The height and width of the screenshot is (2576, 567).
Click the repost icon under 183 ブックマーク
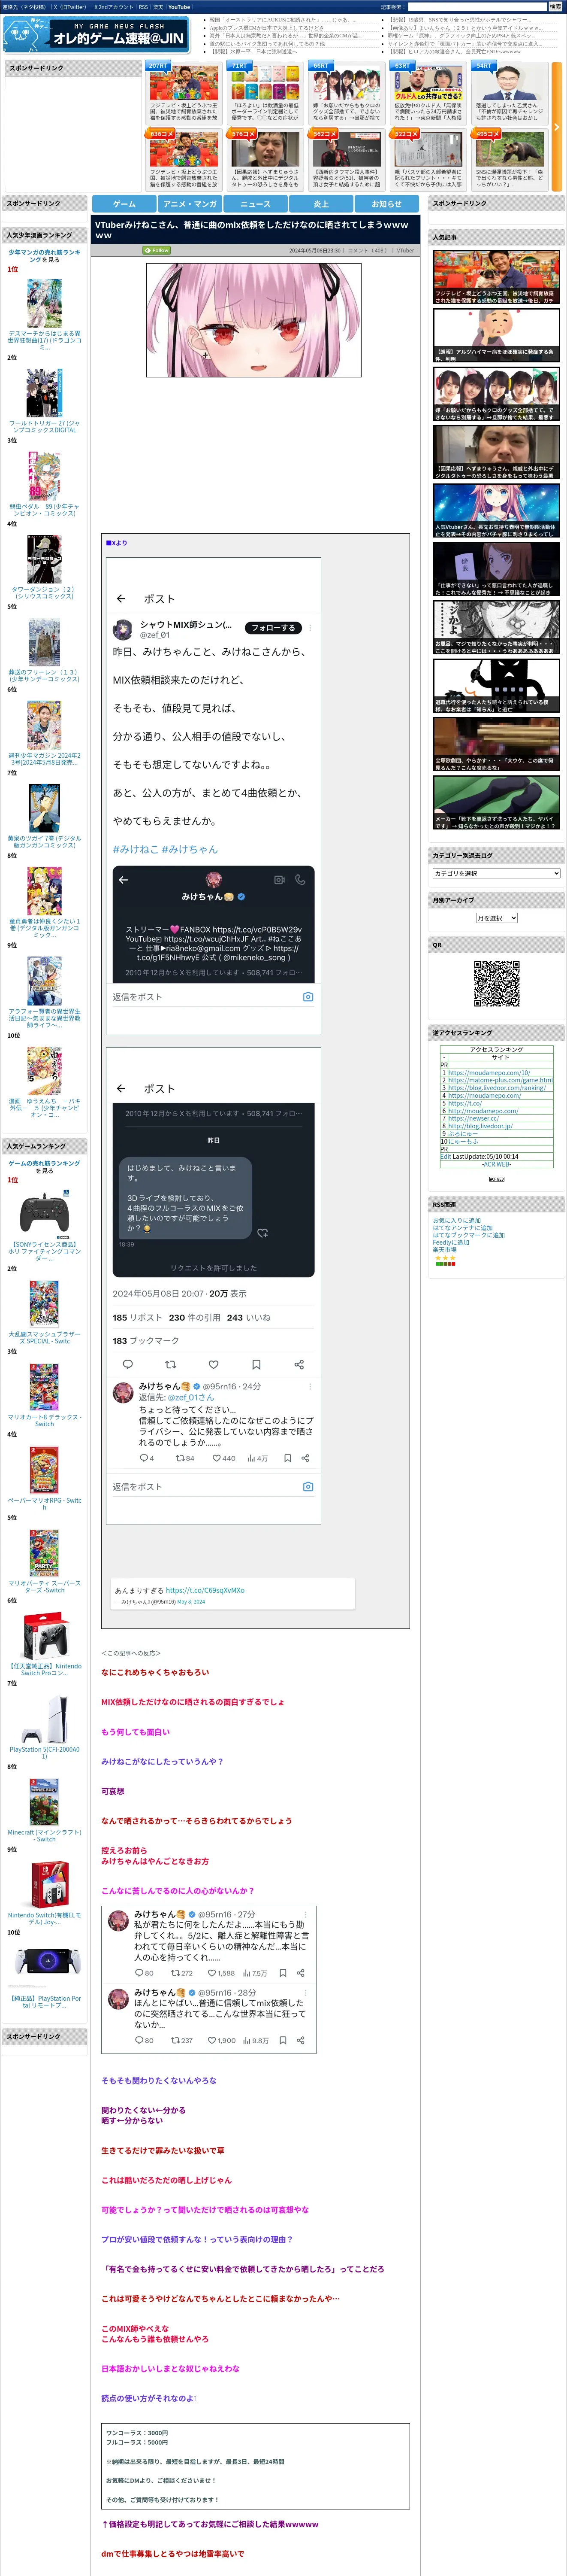tap(170, 1364)
